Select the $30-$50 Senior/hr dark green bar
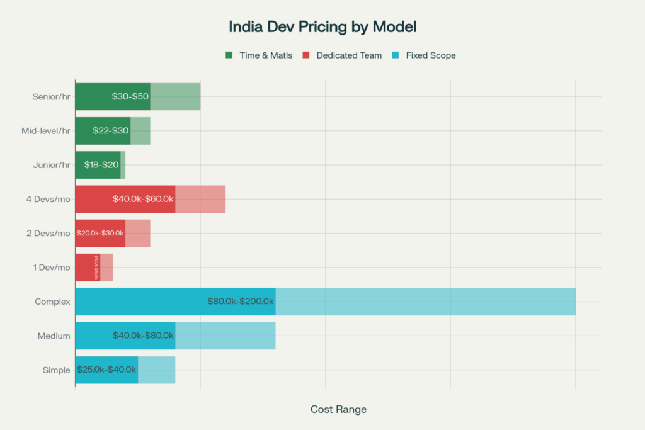 tap(112, 96)
